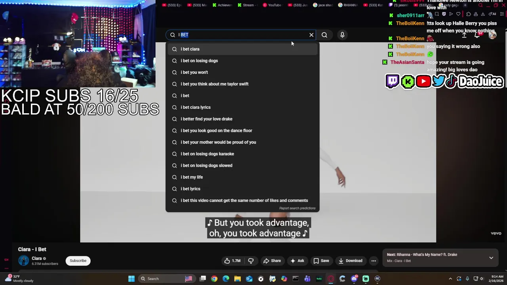Click inside the YouTube search input field

(242, 35)
